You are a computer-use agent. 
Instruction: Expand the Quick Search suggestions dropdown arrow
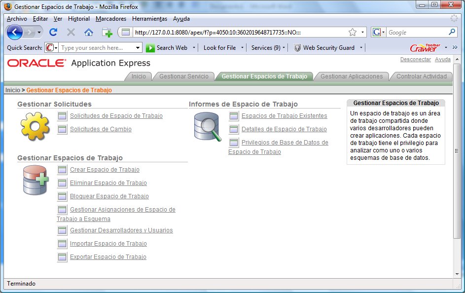pos(138,48)
